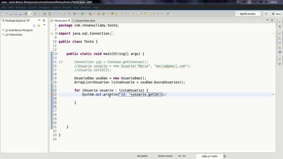Viewport: 283px width, 159px height.
Task: Click the New file toolbar icon
Action: tap(3, 14)
